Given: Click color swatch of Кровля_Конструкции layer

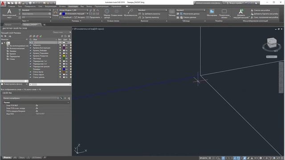Looking at the screenshot, I should coord(64,48).
